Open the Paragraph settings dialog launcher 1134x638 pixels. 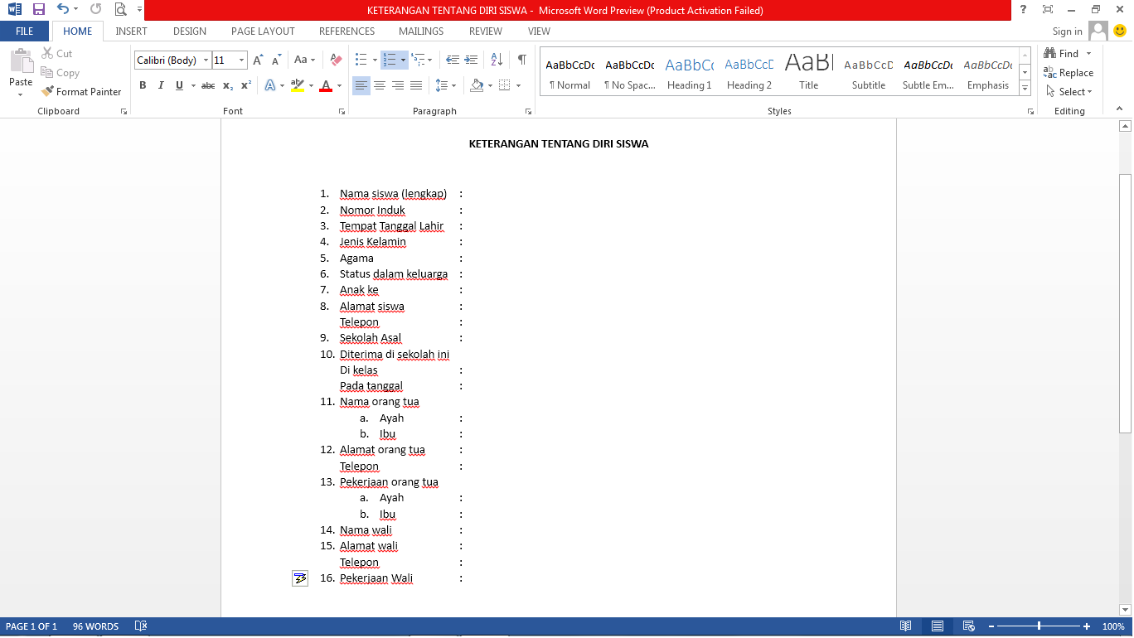pos(529,111)
